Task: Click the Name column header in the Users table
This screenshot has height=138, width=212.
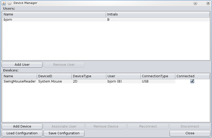Action: coord(54,14)
